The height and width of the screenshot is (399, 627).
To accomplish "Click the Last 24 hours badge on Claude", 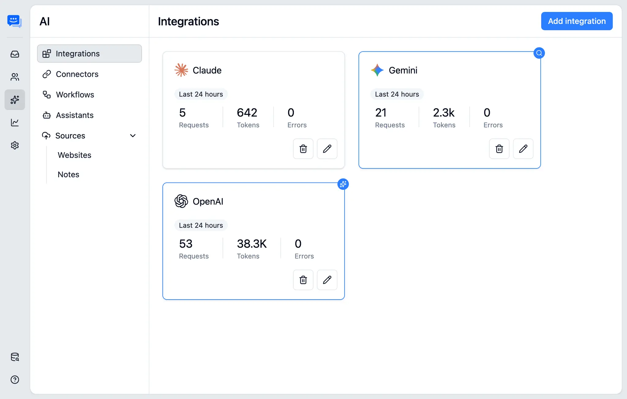I will pos(201,94).
